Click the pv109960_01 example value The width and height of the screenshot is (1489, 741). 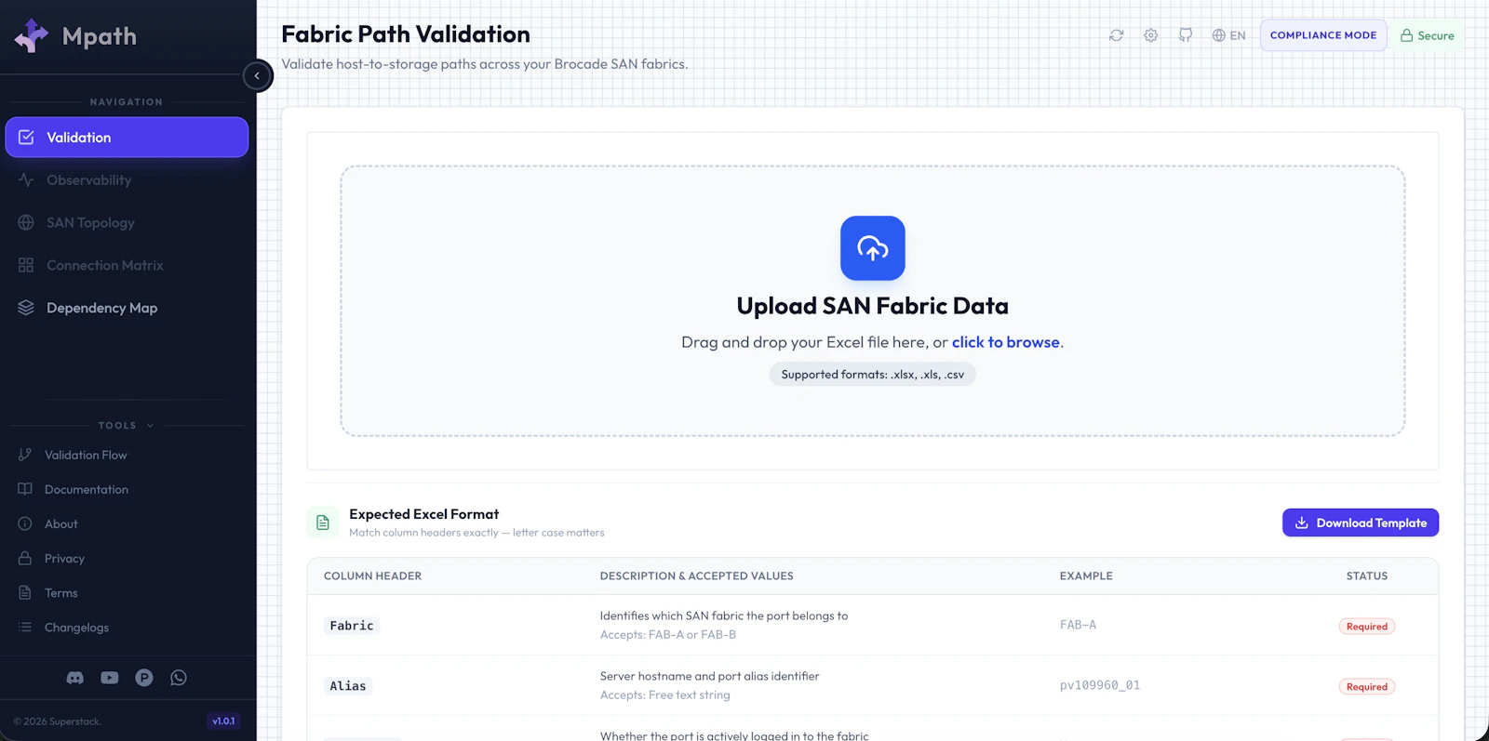[1100, 685]
